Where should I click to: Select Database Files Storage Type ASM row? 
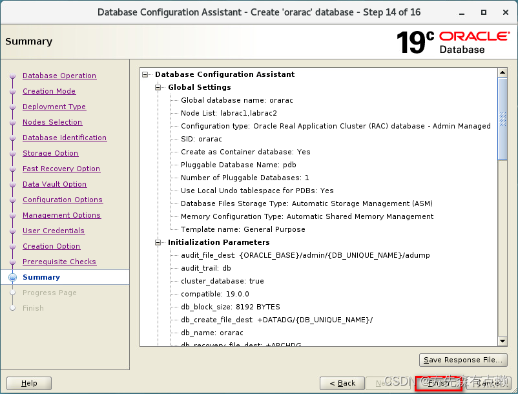click(307, 203)
